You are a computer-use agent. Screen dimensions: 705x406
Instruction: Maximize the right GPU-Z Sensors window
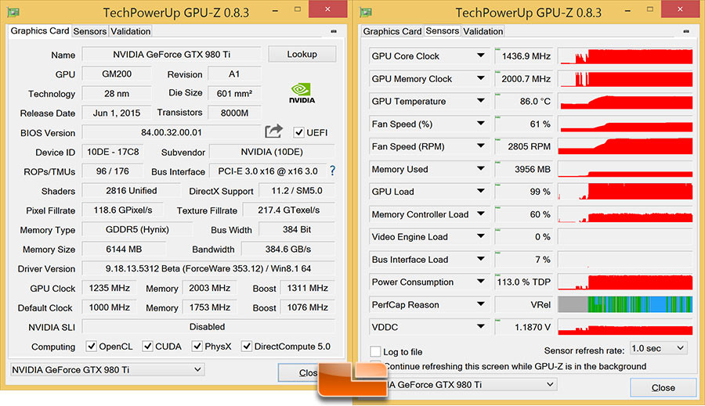click(650, 10)
